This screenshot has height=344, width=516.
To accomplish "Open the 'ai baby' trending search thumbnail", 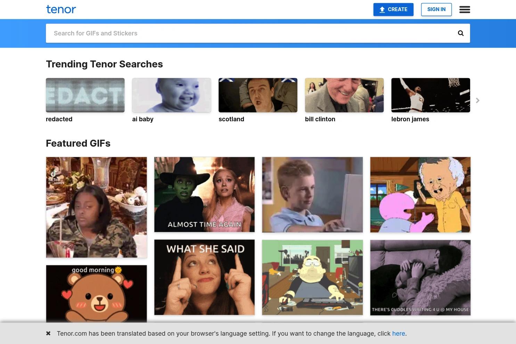I will tap(172, 95).
